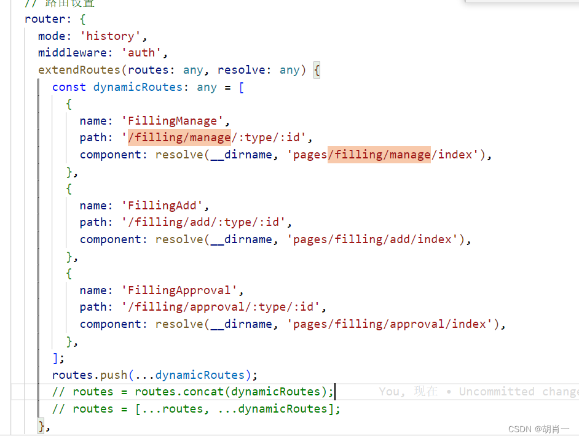Click the extendRoutes function name
This screenshot has width=579, height=439.
tap(79, 70)
